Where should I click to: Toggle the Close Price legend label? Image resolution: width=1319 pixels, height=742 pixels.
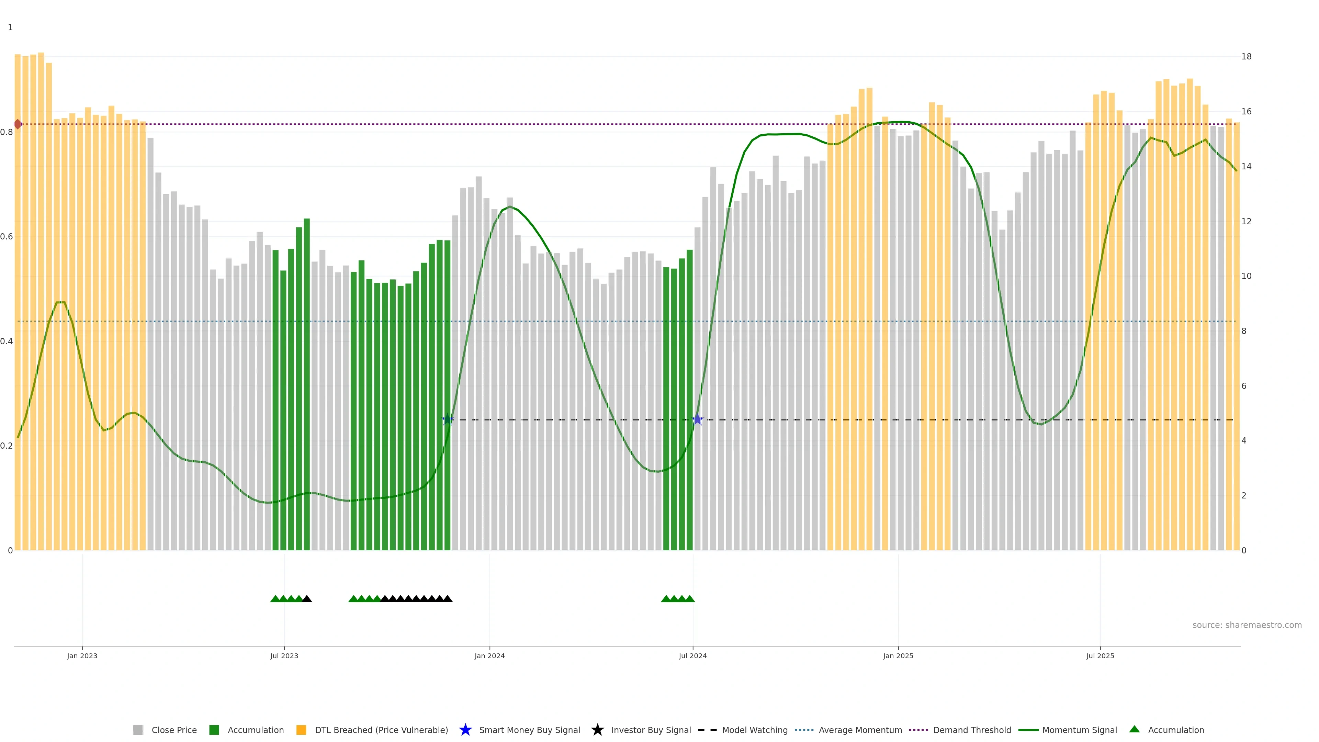coord(174,730)
